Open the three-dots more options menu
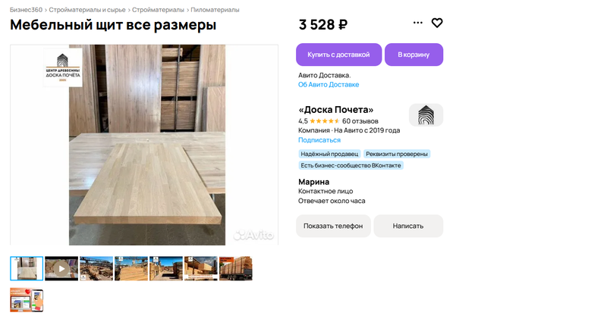 [x=418, y=23]
